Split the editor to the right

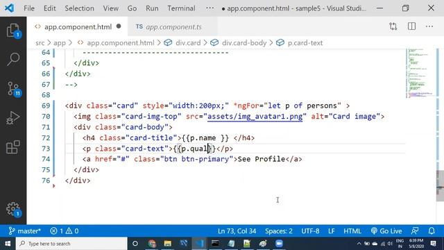(411, 26)
